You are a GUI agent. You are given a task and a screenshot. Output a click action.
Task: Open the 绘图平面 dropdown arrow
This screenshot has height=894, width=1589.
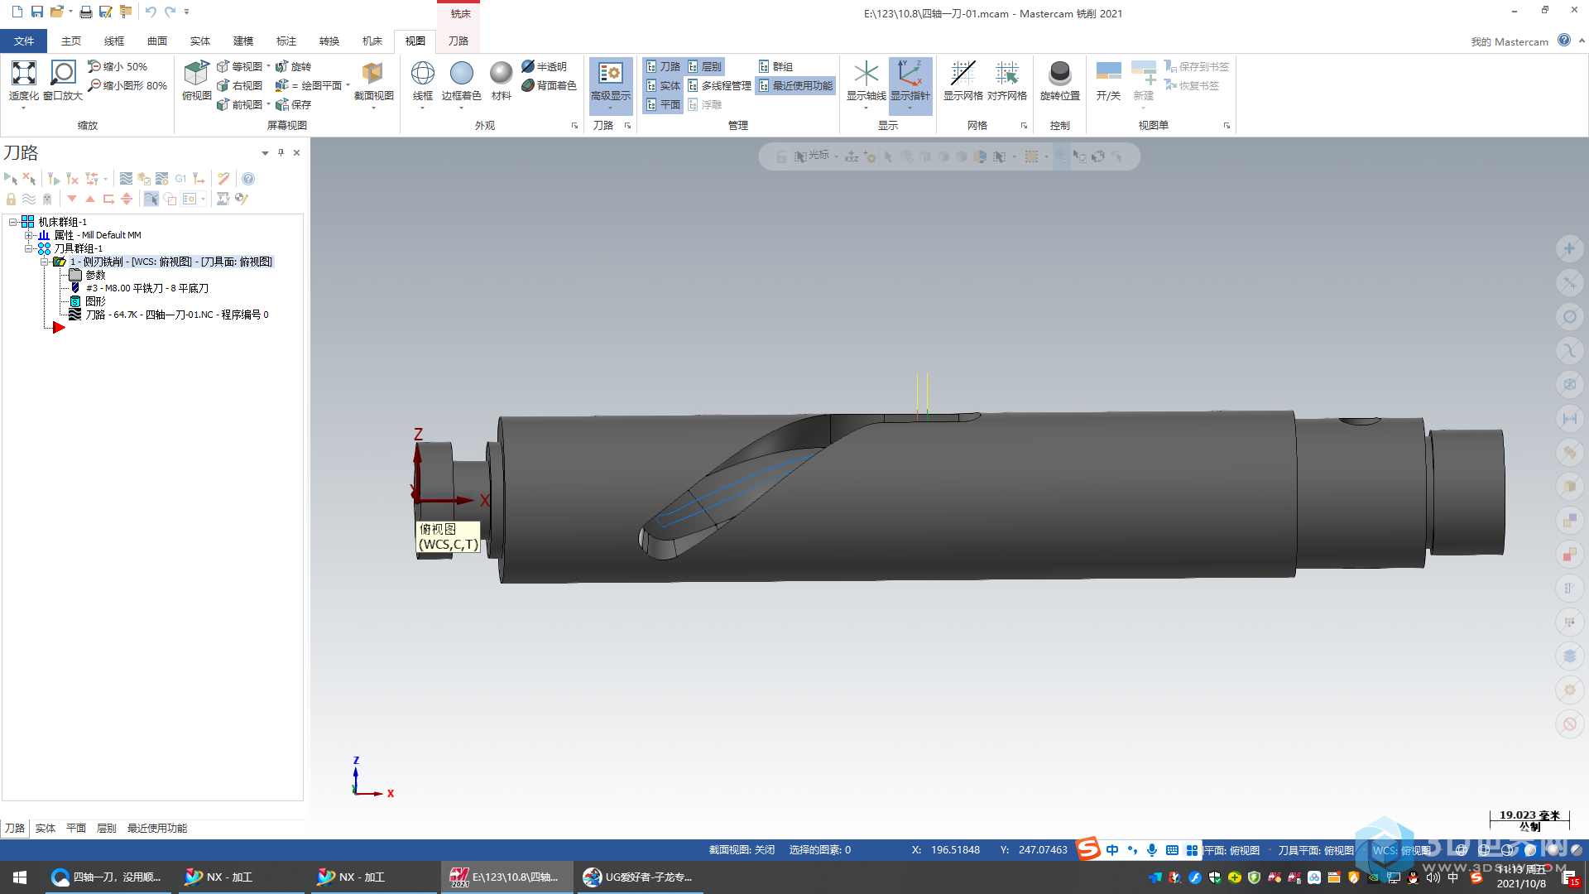click(348, 85)
